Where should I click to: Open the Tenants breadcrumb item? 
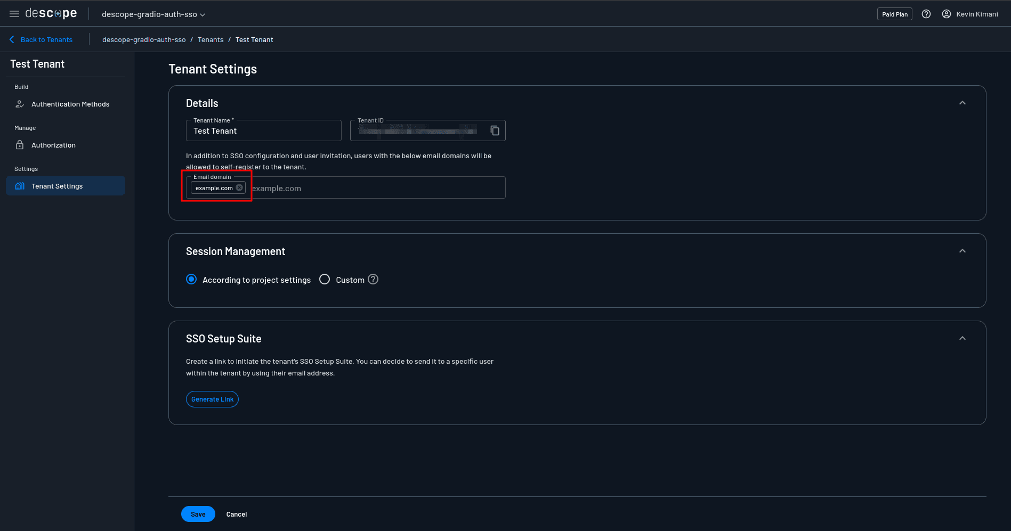tap(210, 39)
